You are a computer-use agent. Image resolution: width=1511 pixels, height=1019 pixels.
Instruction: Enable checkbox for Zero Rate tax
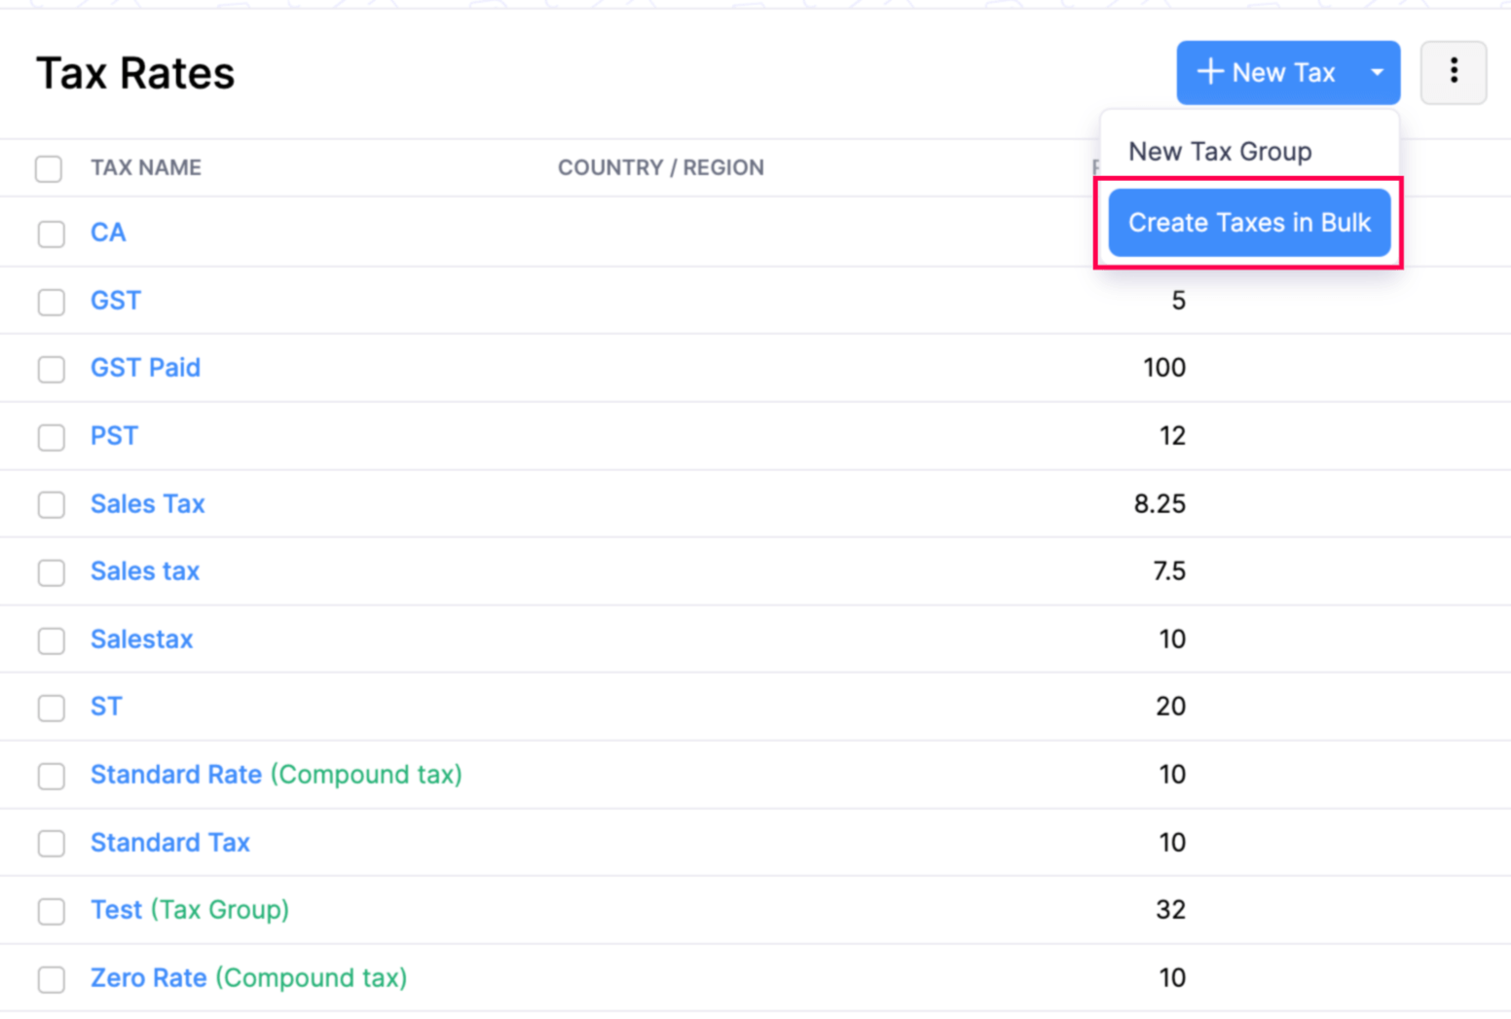coord(52,978)
